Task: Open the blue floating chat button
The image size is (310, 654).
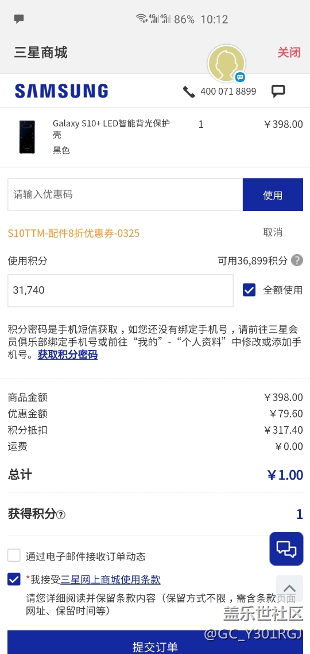Action: click(x=286, y=548)
